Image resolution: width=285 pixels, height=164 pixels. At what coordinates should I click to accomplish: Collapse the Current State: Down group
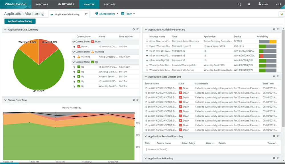[74, 42]
